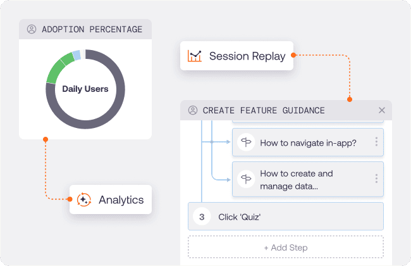Click the '+ Add Step' button
The height and width of the screenshot is (266, 411).
[x=286, y=247]
